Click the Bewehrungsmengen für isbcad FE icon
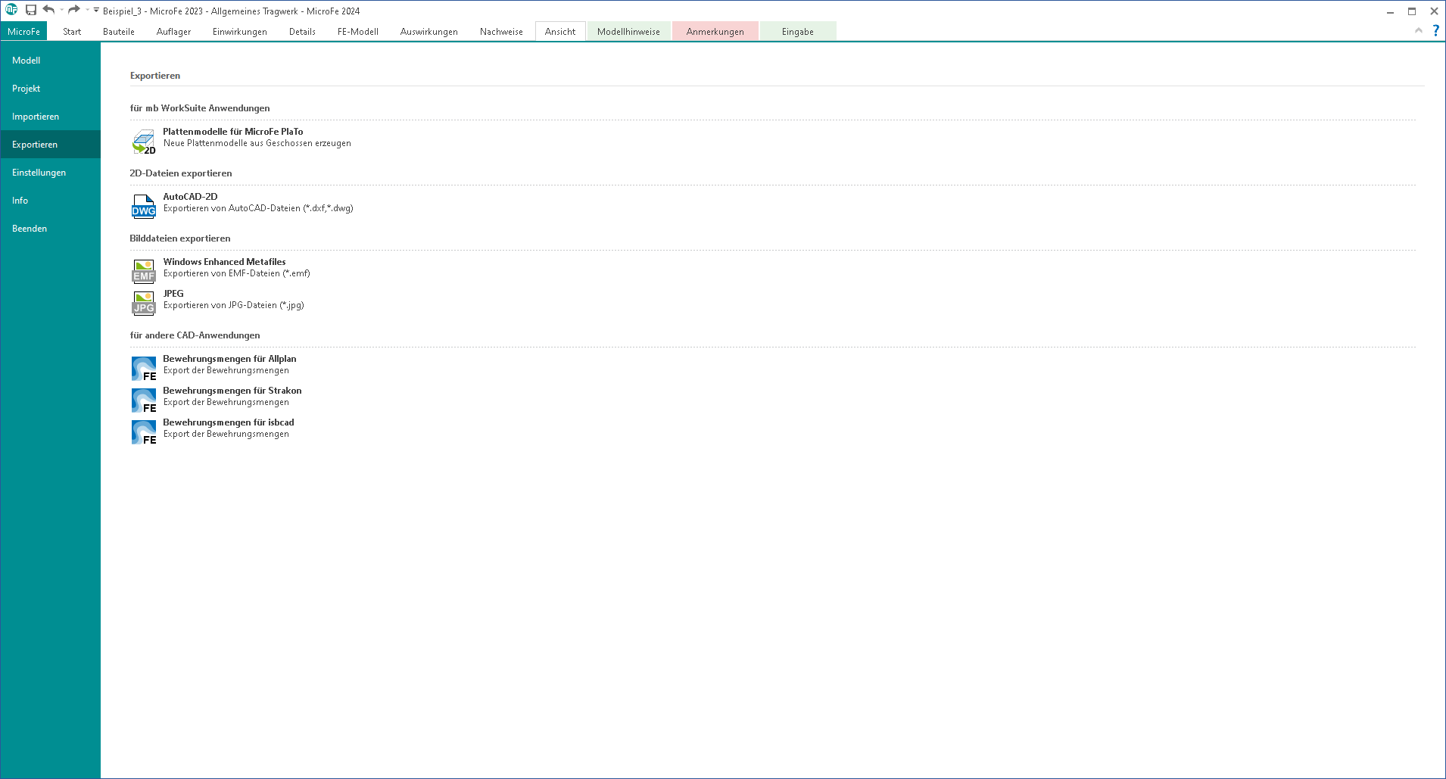Viewport: 1446px width, 779px height. (144, 432)
